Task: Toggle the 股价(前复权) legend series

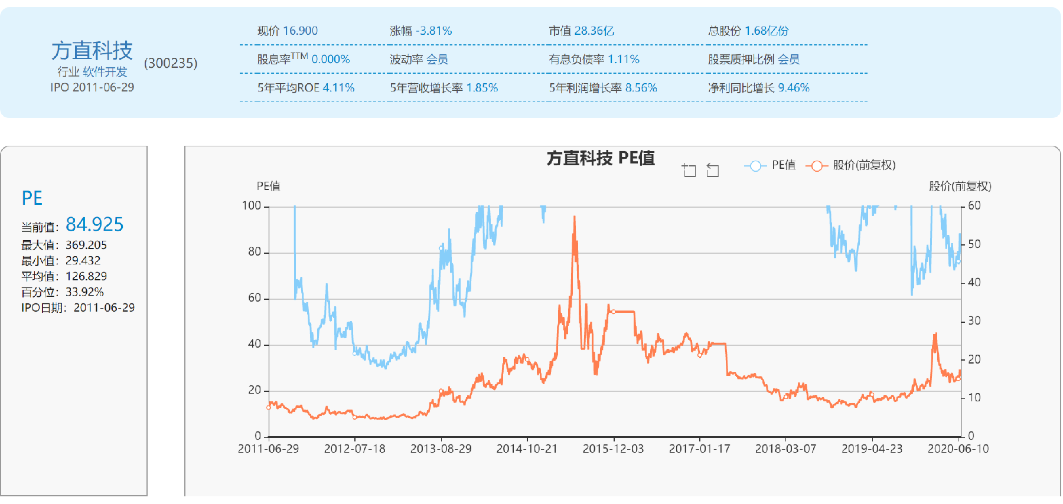Action: (x=851, y=166)
